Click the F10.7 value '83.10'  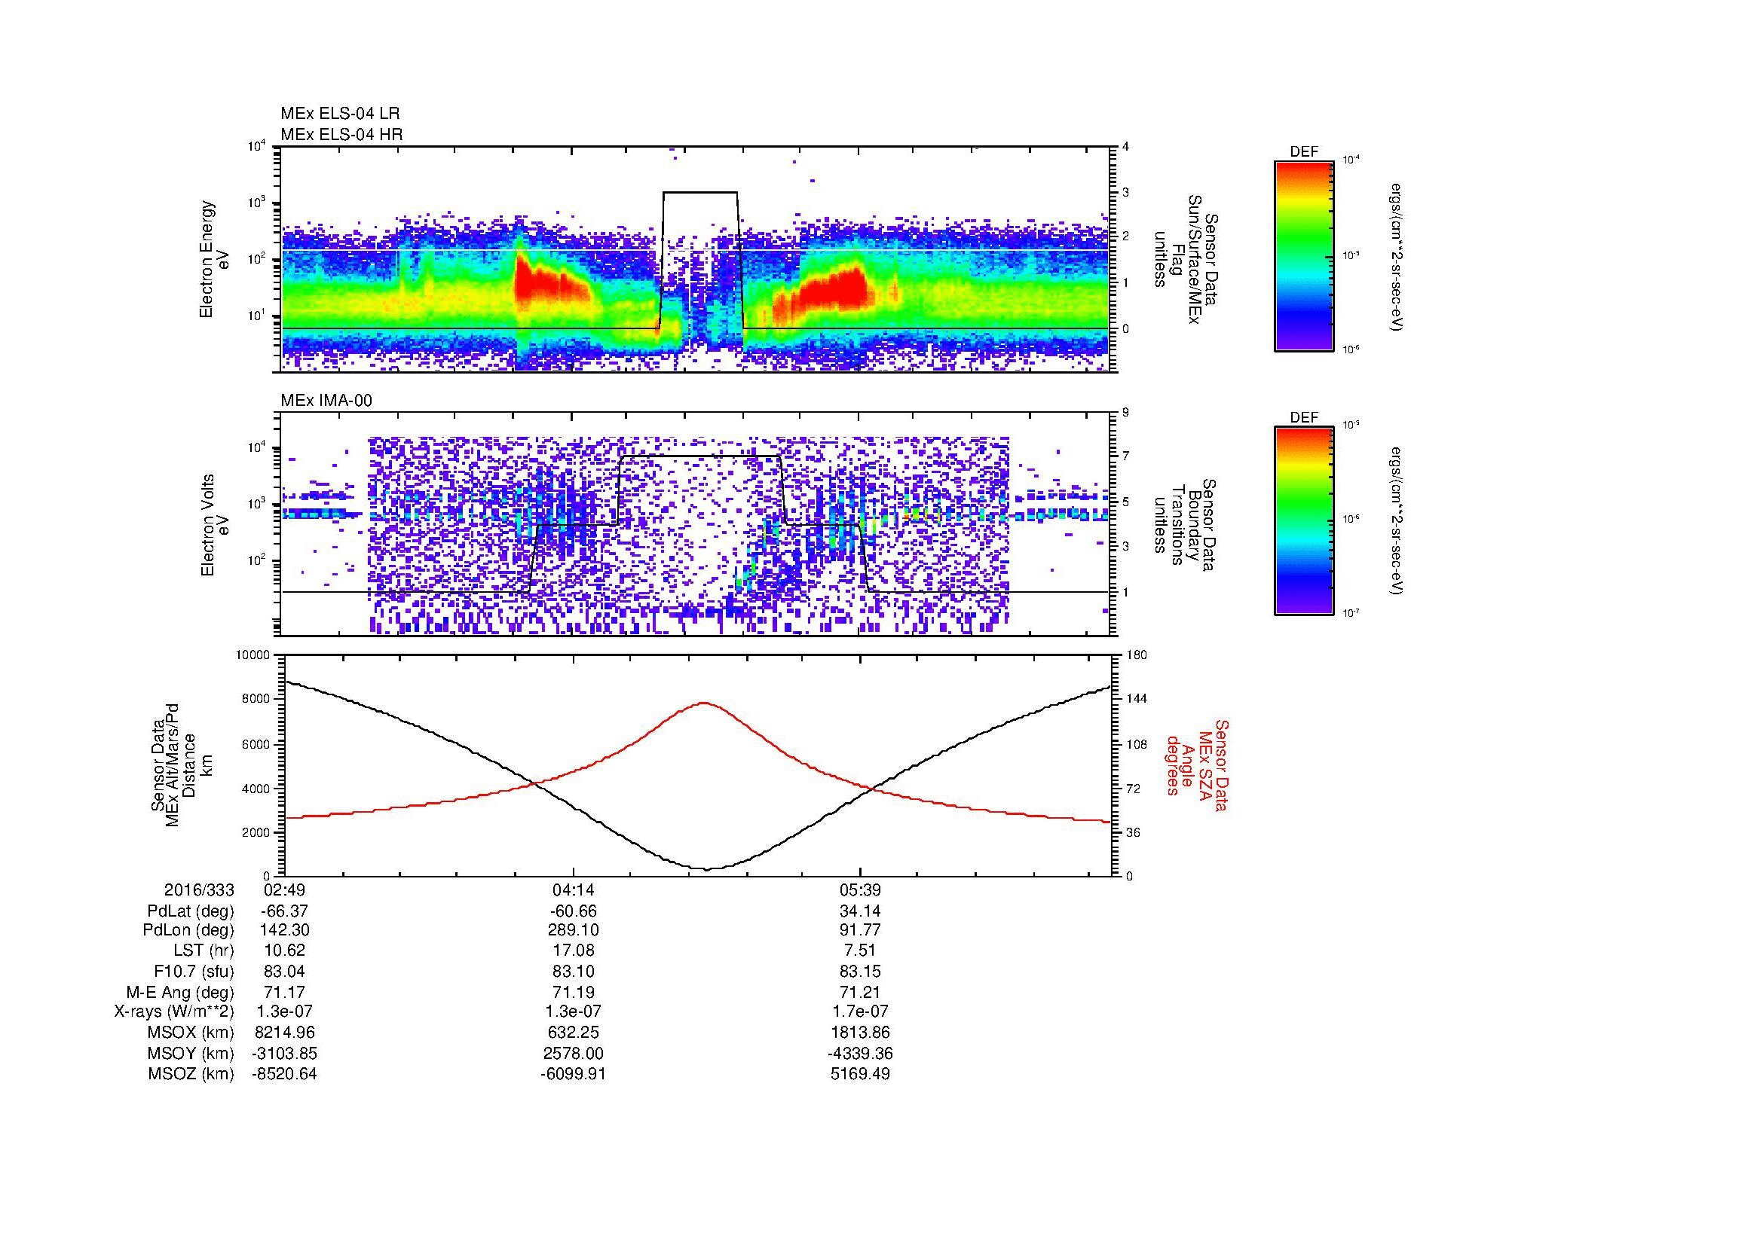tap(573, 972)
